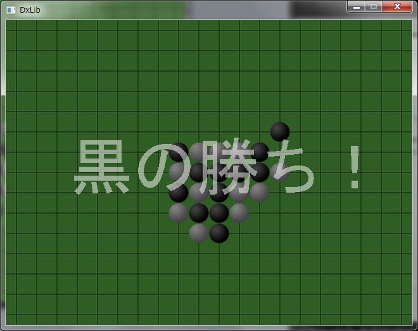Image resolution: width=418 pixels, height=331 pixels.
Task: Pick the rightmost gray stone in the four-stone row
Action: (x=239, y=213)
